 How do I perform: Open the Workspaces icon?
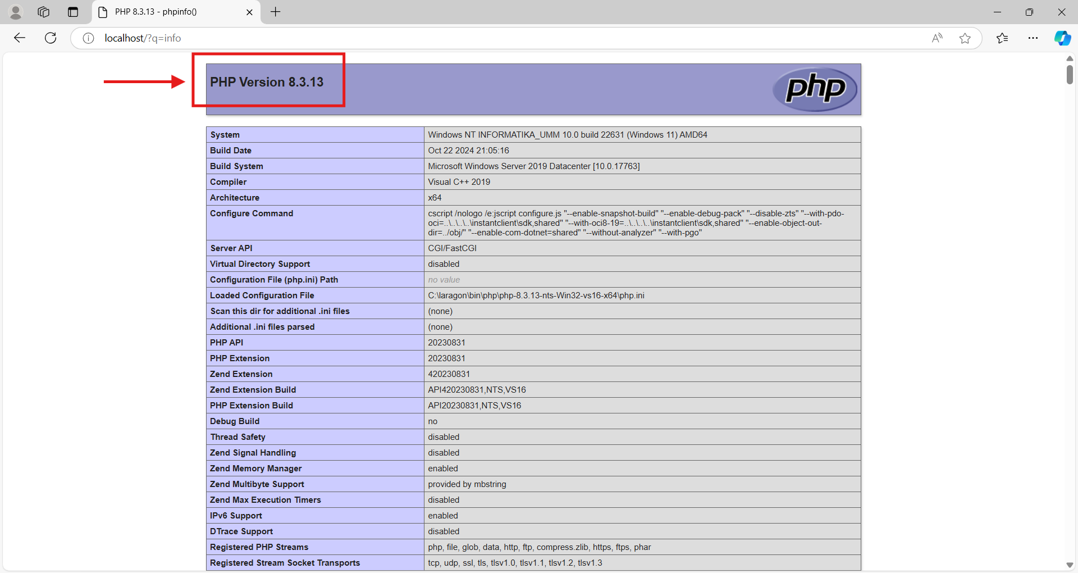pyautogui.click(x=43, y=12)
